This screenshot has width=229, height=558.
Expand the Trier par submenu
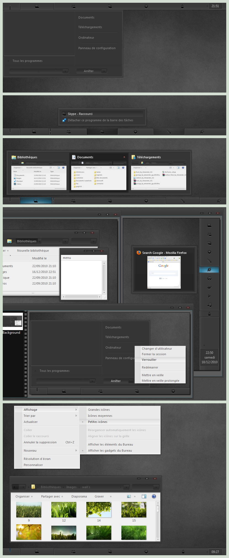coord(47,416)
